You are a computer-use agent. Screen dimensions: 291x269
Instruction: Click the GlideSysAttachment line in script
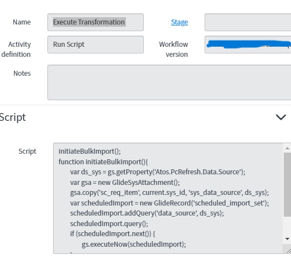[x=125, y=183]
